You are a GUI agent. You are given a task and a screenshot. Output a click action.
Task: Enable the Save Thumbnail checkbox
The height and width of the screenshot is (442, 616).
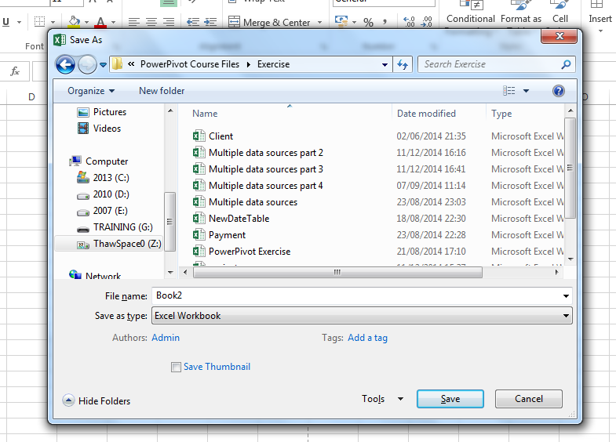click(x=176, y=367)
